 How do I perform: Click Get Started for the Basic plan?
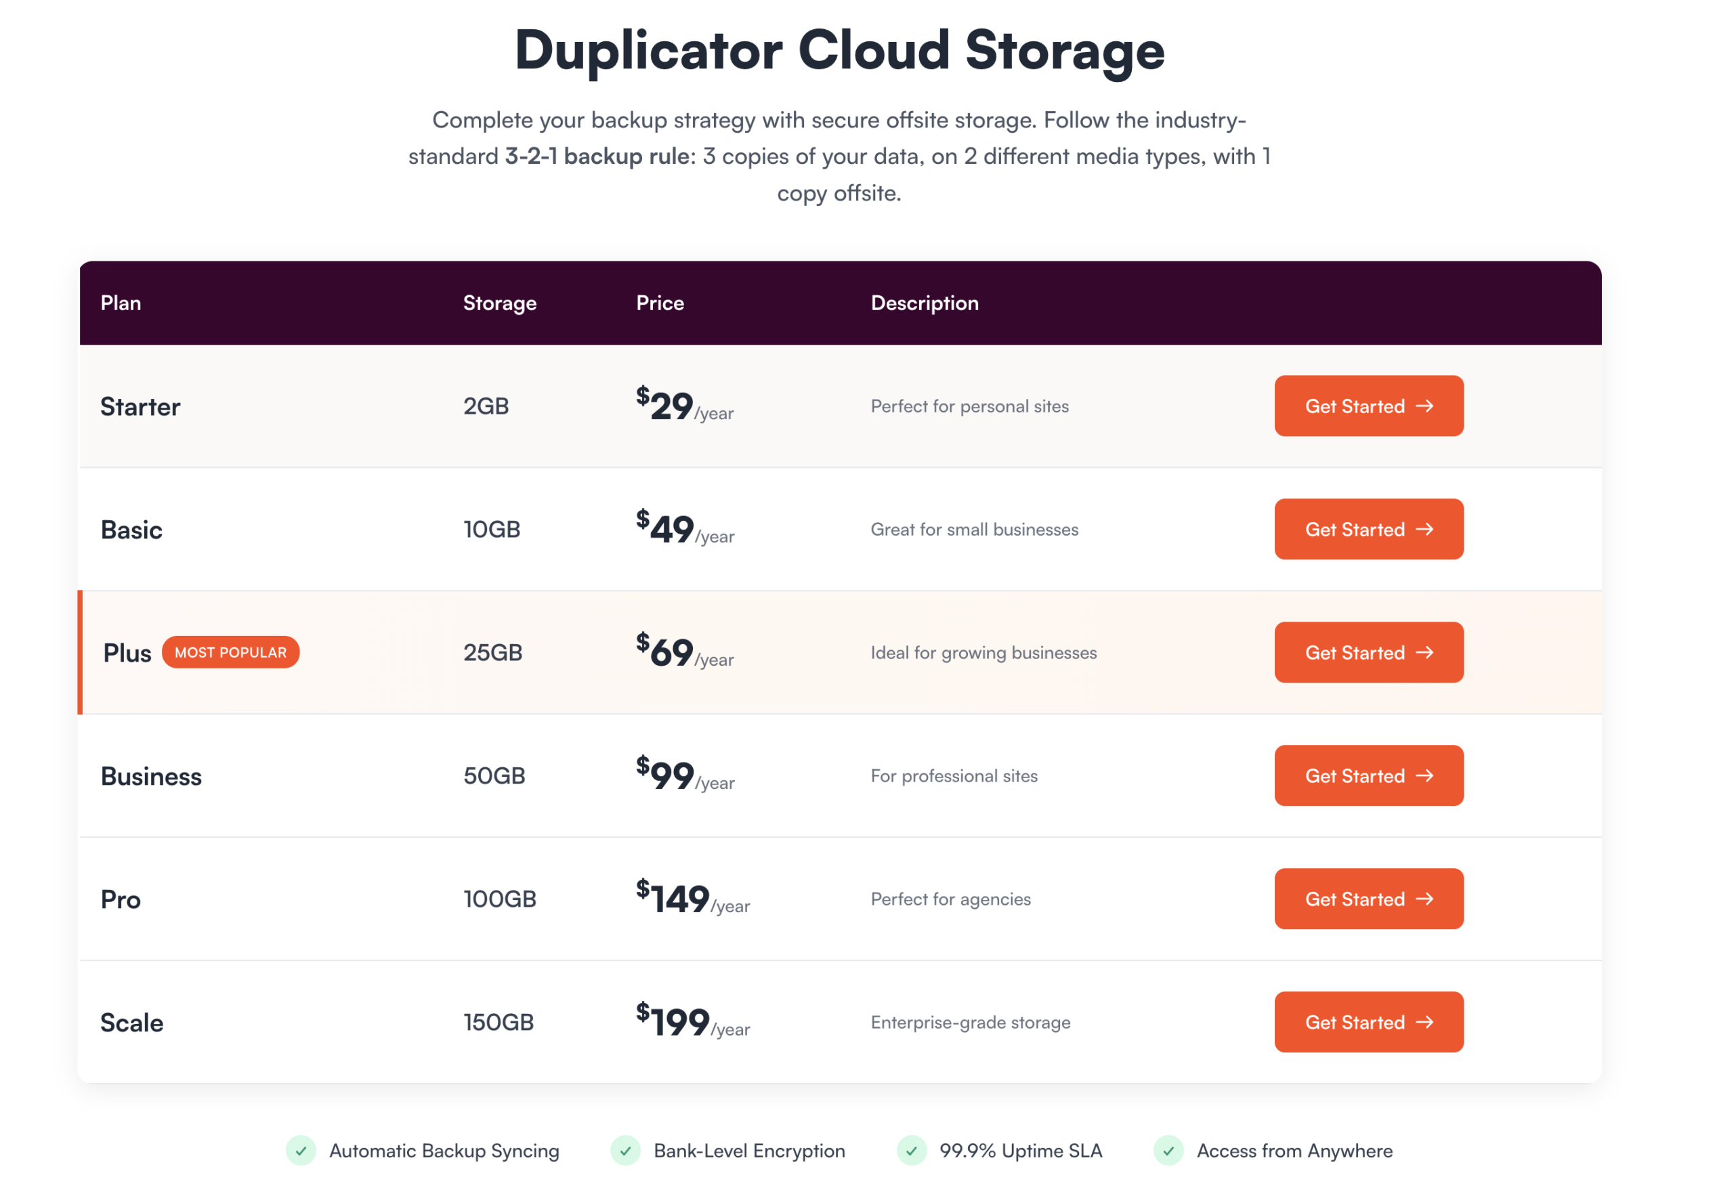click(x=1368, y=529)
